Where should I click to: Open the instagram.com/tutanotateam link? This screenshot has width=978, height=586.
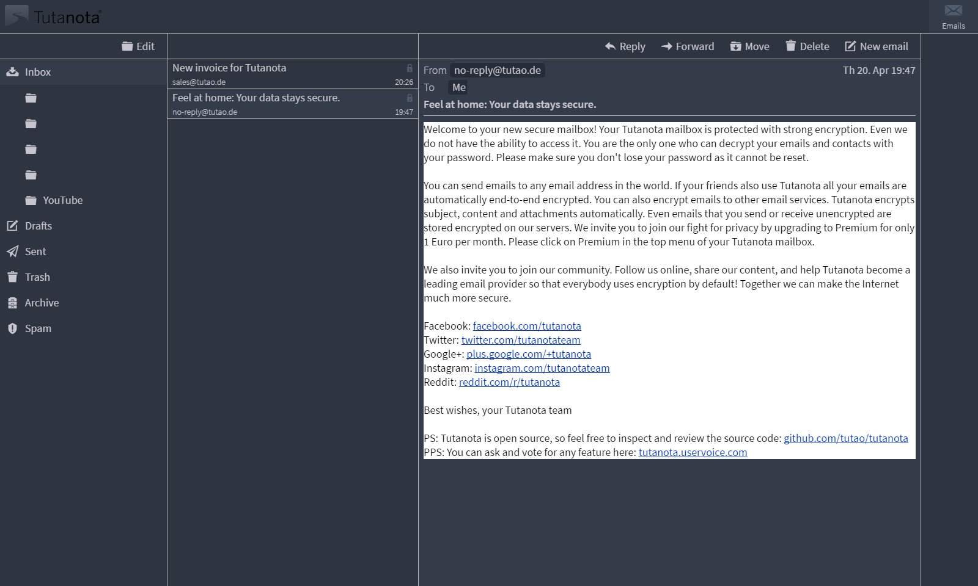click(542, 368)
